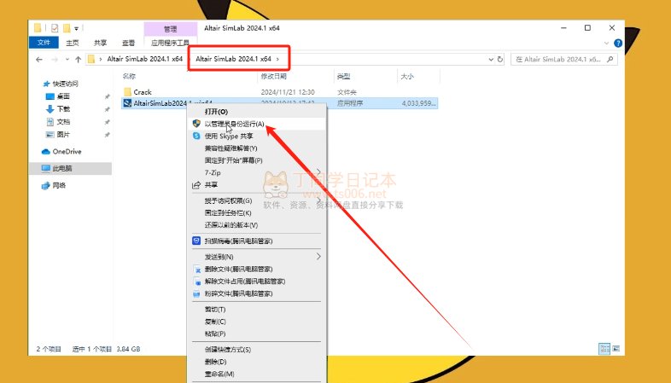Viewport: 671px width, 383px height.
Task: Go up one folder level
Action: [x=78, y=60]
